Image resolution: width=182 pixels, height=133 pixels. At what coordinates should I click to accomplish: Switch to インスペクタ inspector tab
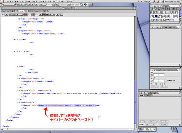coord(156,28)
